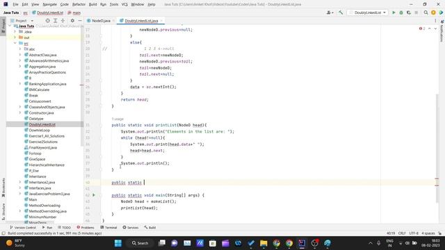Click src breadcrumb in navigation bar

coord(26,12)
